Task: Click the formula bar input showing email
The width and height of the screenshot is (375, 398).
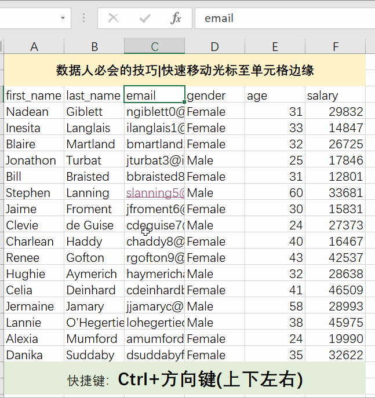Action: [x=285, y=18]
